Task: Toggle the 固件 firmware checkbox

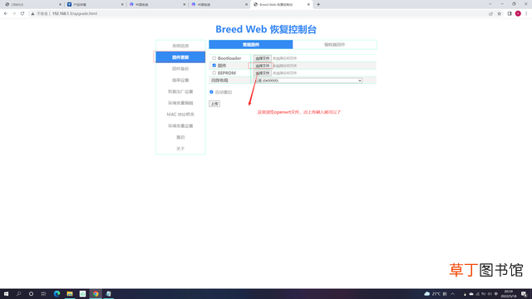Action: coord(214,66)
